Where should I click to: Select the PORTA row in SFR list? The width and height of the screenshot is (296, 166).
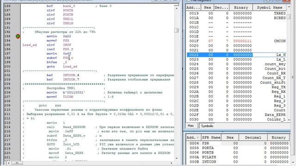[x=238, y=148]
